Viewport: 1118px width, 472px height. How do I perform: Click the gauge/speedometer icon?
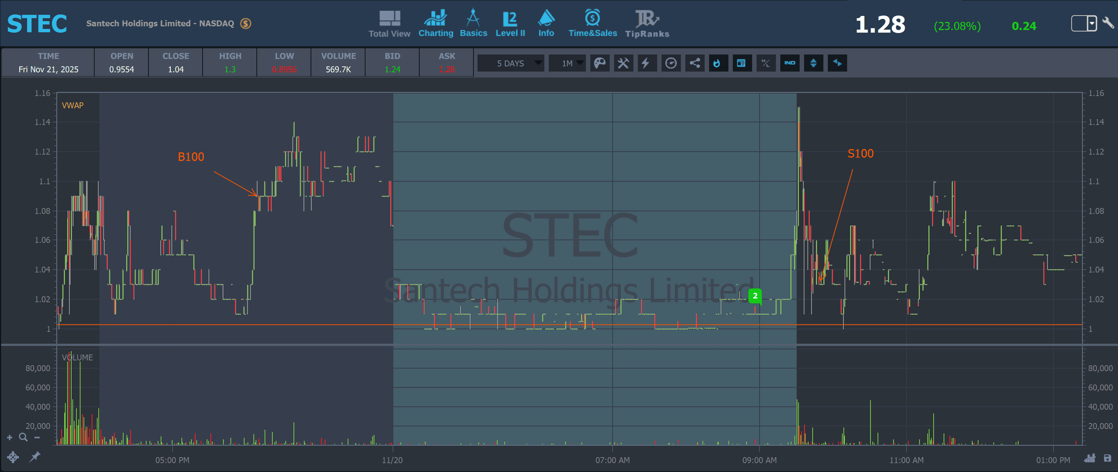click(671, 63)
